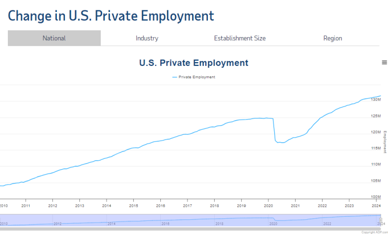Click the right navigator range handle

point(381,220)
